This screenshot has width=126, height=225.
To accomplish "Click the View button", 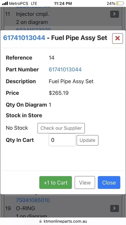I will point(85,182).
